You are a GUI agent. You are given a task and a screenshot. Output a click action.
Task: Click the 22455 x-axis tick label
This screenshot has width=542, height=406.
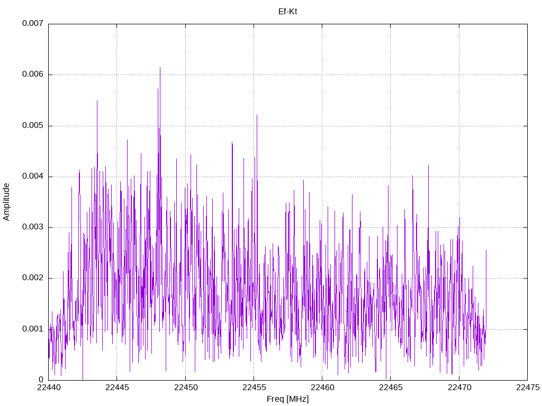pyautogui.click(x=254, y=387)
